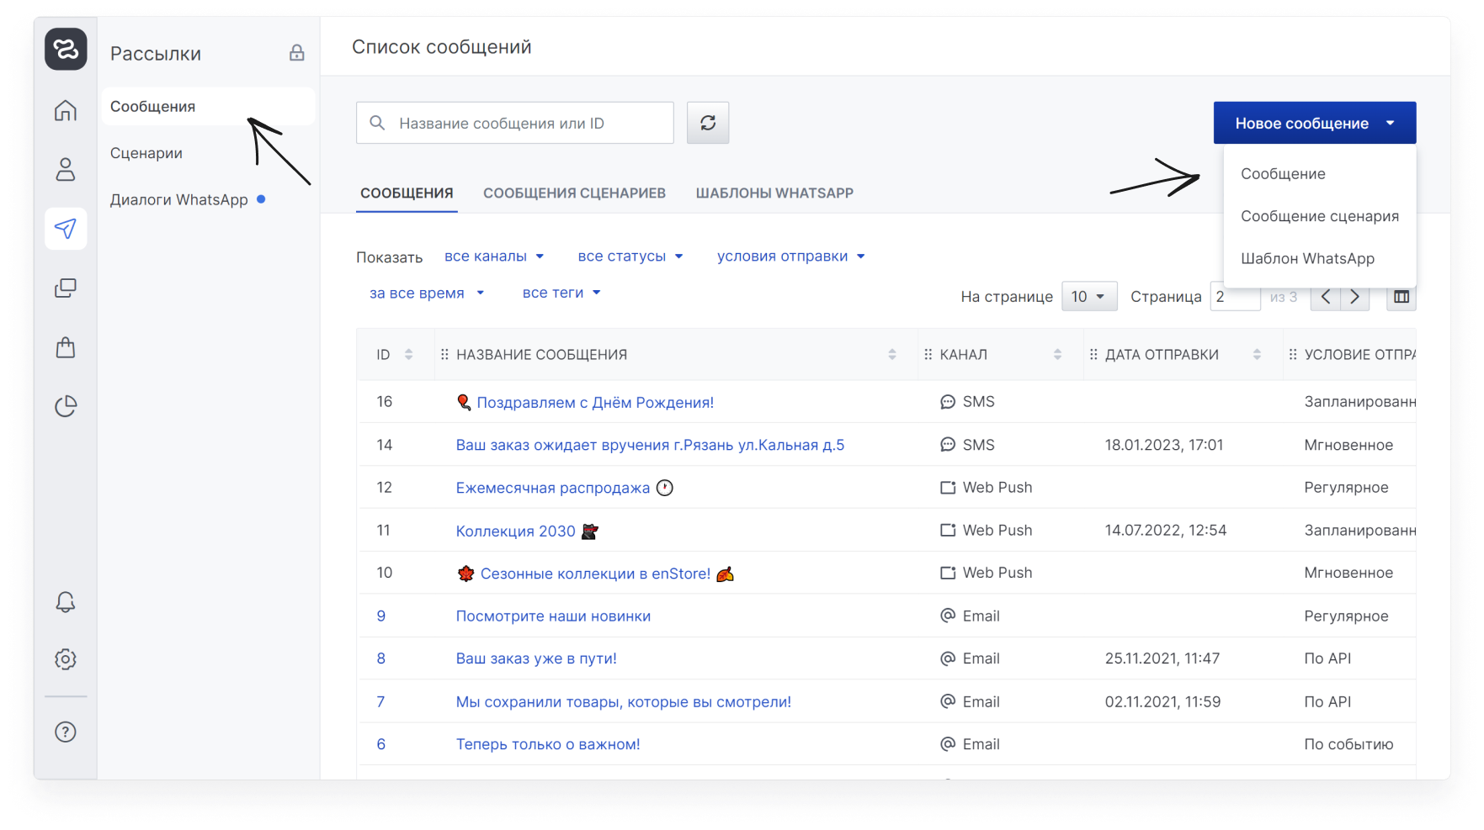The width and height of the screenshot is (1484, 830).
Task: Click drag handle of НАЗВАНИЕ СООБЩЕНИЯ column
Action: point(444,355)
